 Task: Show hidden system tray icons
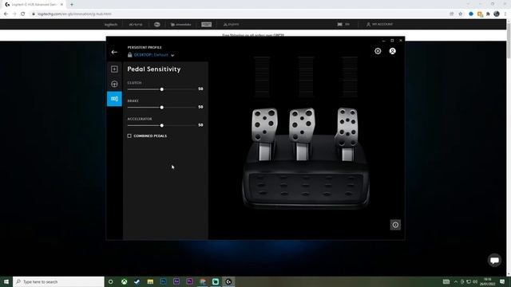[x=456, y=281]
